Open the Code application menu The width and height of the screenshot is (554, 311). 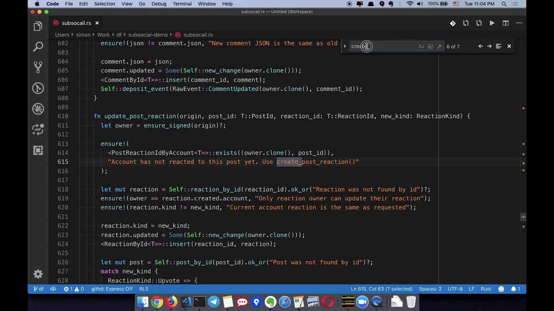tap(53, 4)
